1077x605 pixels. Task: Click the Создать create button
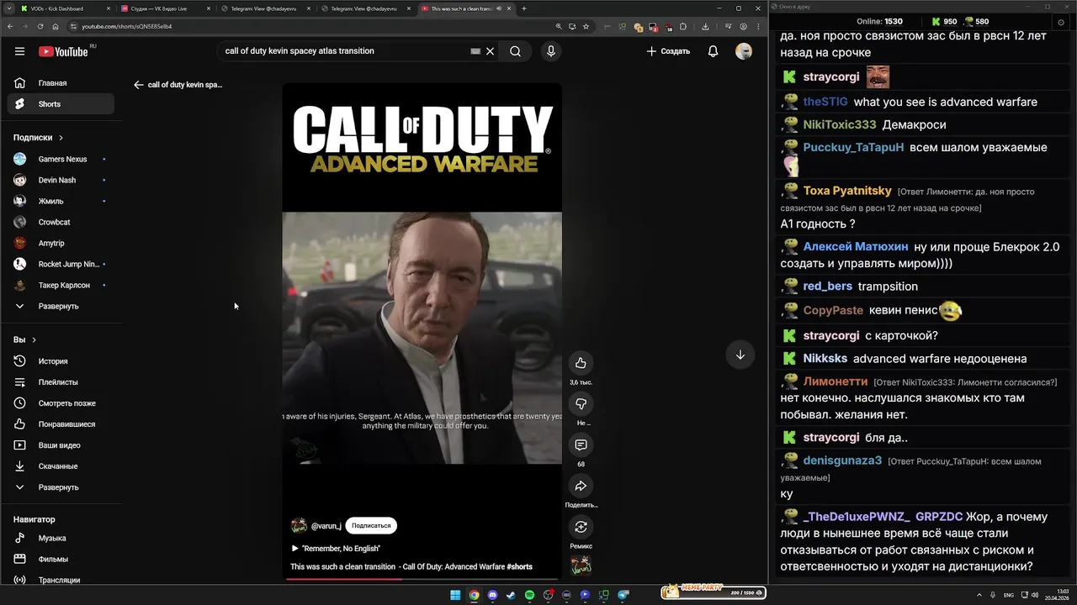coord(668,51)
